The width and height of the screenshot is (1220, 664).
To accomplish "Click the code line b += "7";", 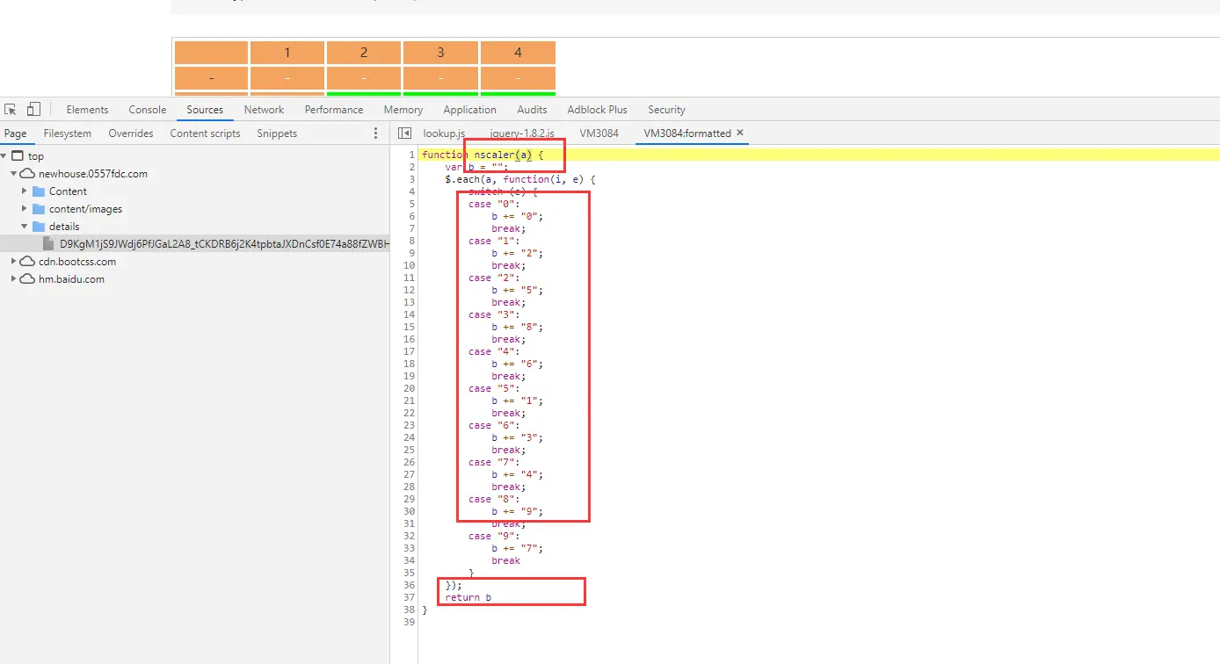I will coord(518,548).
